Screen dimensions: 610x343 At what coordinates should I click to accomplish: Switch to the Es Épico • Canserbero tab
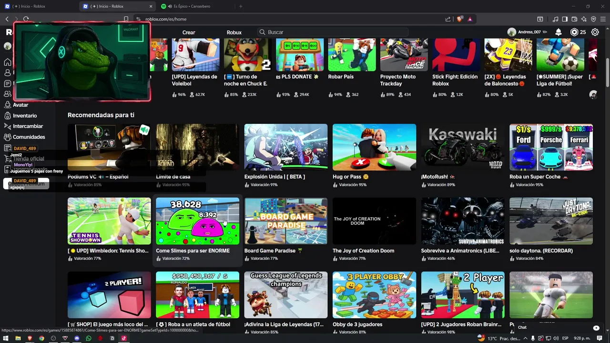pyautogui.click(x=195, y=6)
